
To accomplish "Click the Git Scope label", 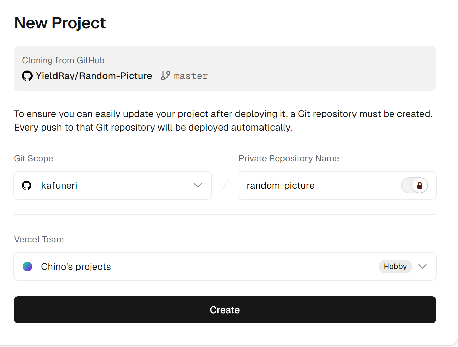I will tap(33, 158).
